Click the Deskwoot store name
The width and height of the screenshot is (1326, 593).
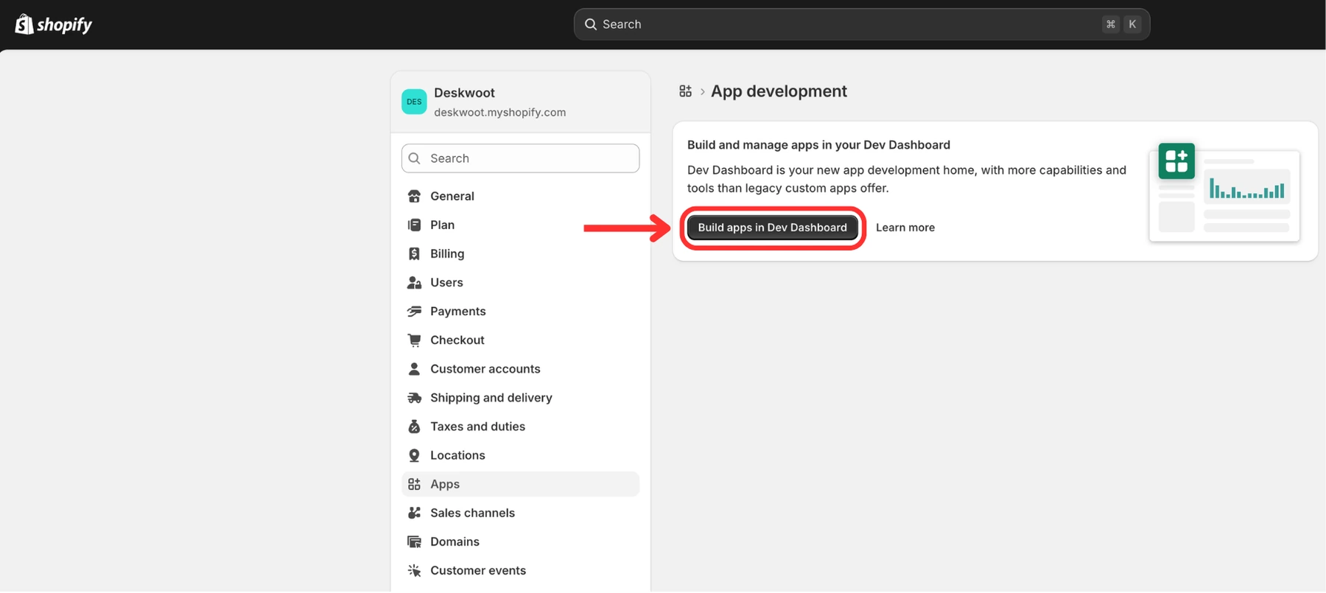click(x=464, y=93)
